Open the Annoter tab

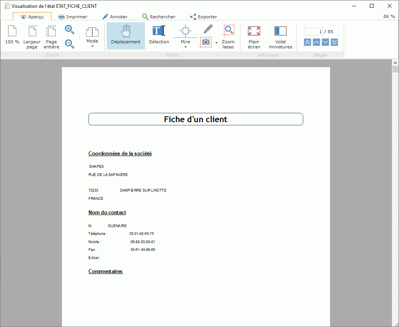point(115,16)
